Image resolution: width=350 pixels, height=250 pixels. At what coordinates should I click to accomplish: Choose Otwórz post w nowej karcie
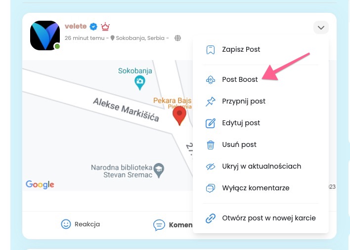point(260,218)
